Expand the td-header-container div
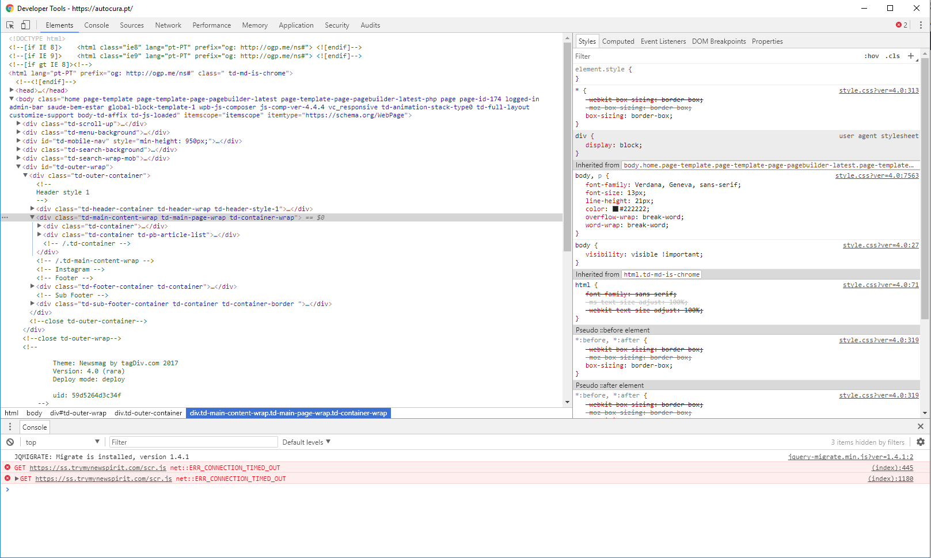This screenshot has width=931, height=558. point(32,208)
